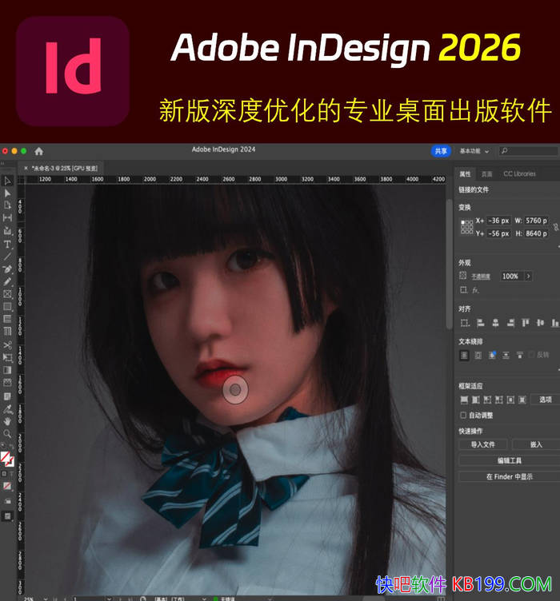Choose the Rectangle shape tool
Viewport: 560px width, 601px height.
pyautogui.click(x=7, y=307)
